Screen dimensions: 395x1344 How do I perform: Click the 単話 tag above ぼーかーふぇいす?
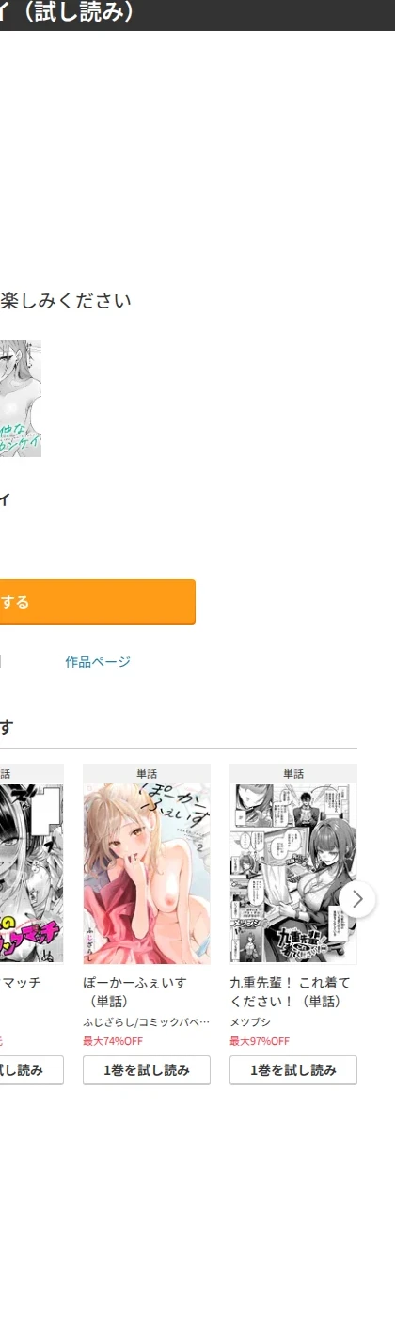tap(147, 774)
